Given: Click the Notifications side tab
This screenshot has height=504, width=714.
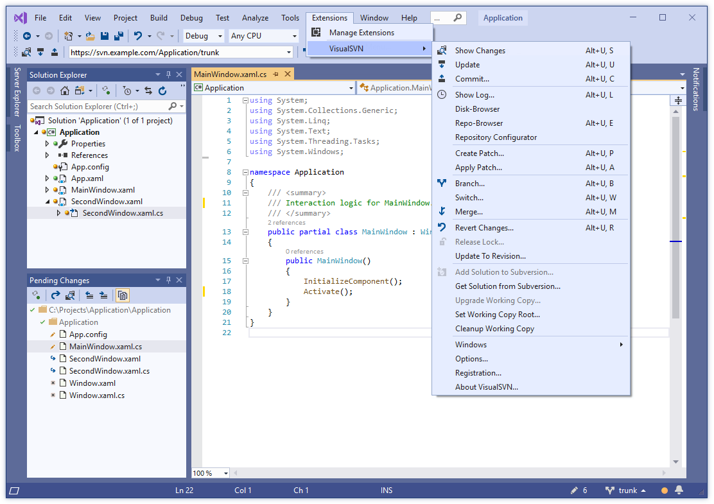Looking at the screenshot, I should click(695, 89).
